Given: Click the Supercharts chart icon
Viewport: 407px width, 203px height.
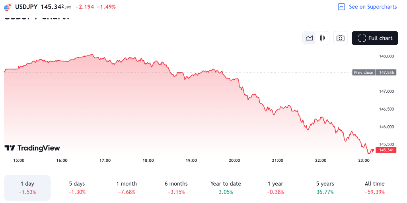Looking at the screenshot, I should [x=341, y=7].
